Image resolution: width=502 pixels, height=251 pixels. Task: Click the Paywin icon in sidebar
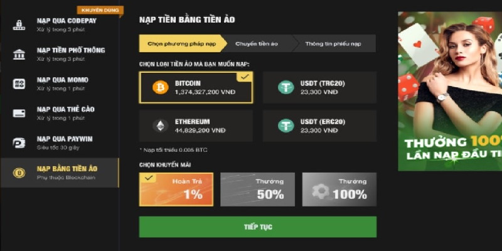pos(19,142)
